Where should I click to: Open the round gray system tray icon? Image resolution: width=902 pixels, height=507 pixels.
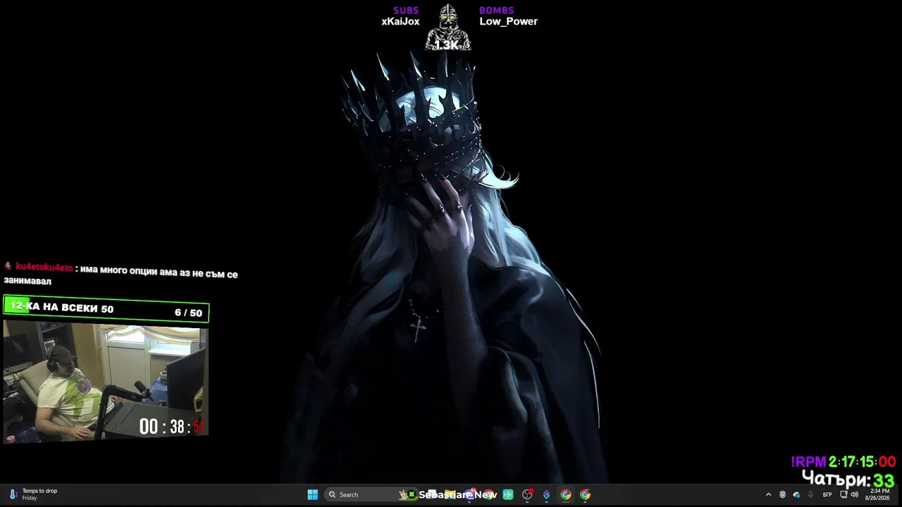pos(782,494)
